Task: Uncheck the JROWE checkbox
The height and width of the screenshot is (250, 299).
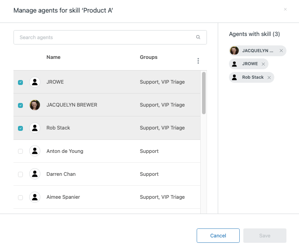Action: [20, 82]
